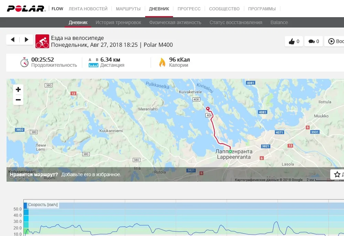Click the A-B distance ruler icon
The image size is (344, 236).
tap(94, 63)
